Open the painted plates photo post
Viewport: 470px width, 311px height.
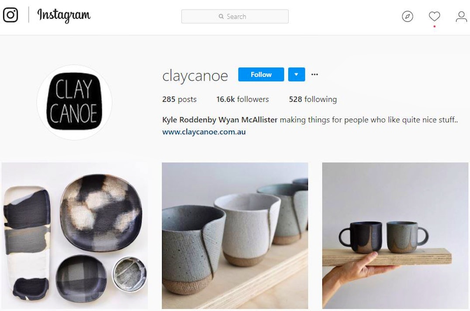click(x=75, y=236)
